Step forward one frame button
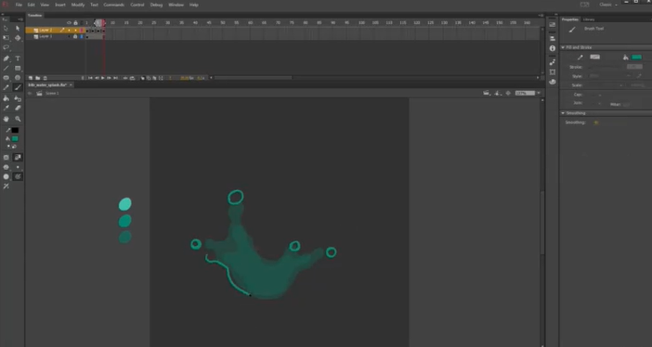Image resolution: width=652 pixels, height=347 pixels. [x=109, y=78]
